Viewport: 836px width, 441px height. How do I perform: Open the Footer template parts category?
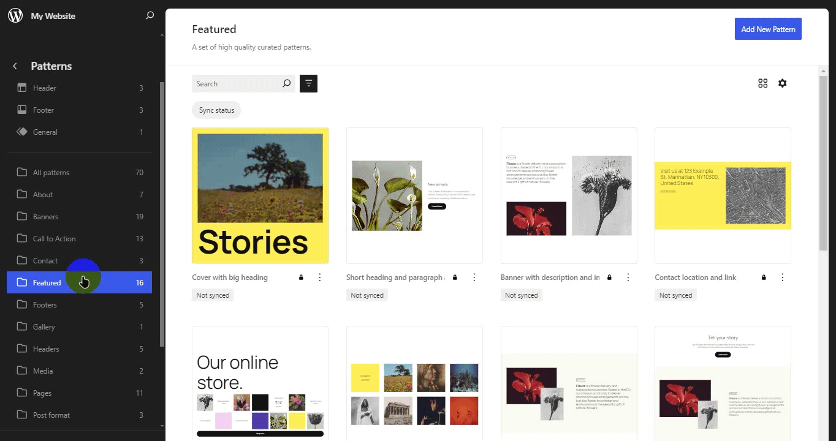[80, 110]
